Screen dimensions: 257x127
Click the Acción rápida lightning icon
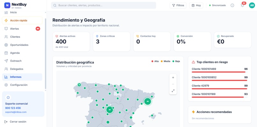[x=6, y=20]
